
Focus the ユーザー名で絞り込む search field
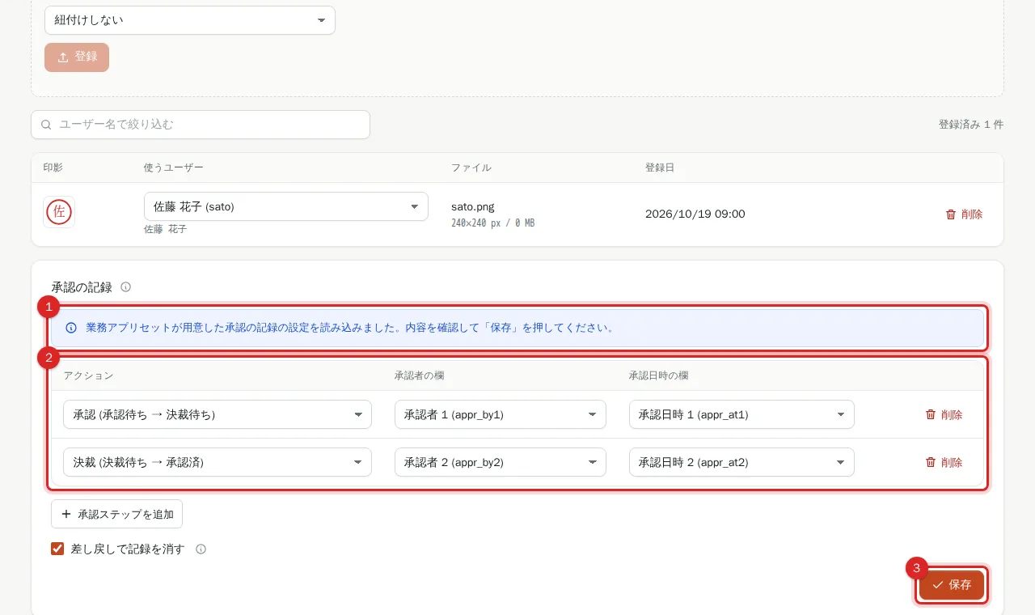201,125
